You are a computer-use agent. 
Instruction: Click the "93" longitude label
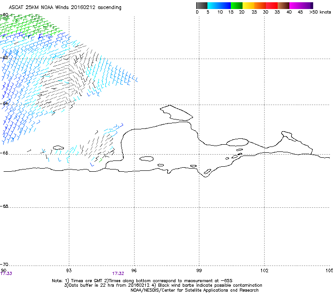pyautogui.click(x=69, y=270)
